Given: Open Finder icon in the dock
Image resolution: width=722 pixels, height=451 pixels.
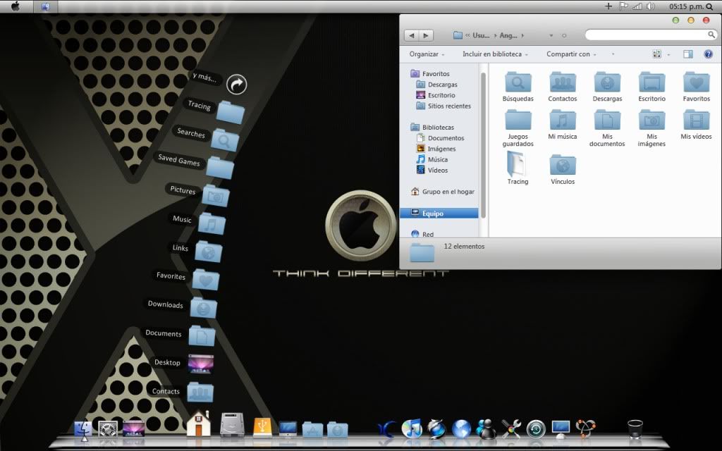Looking at the screenshot, I should click(x=83, y=430).
